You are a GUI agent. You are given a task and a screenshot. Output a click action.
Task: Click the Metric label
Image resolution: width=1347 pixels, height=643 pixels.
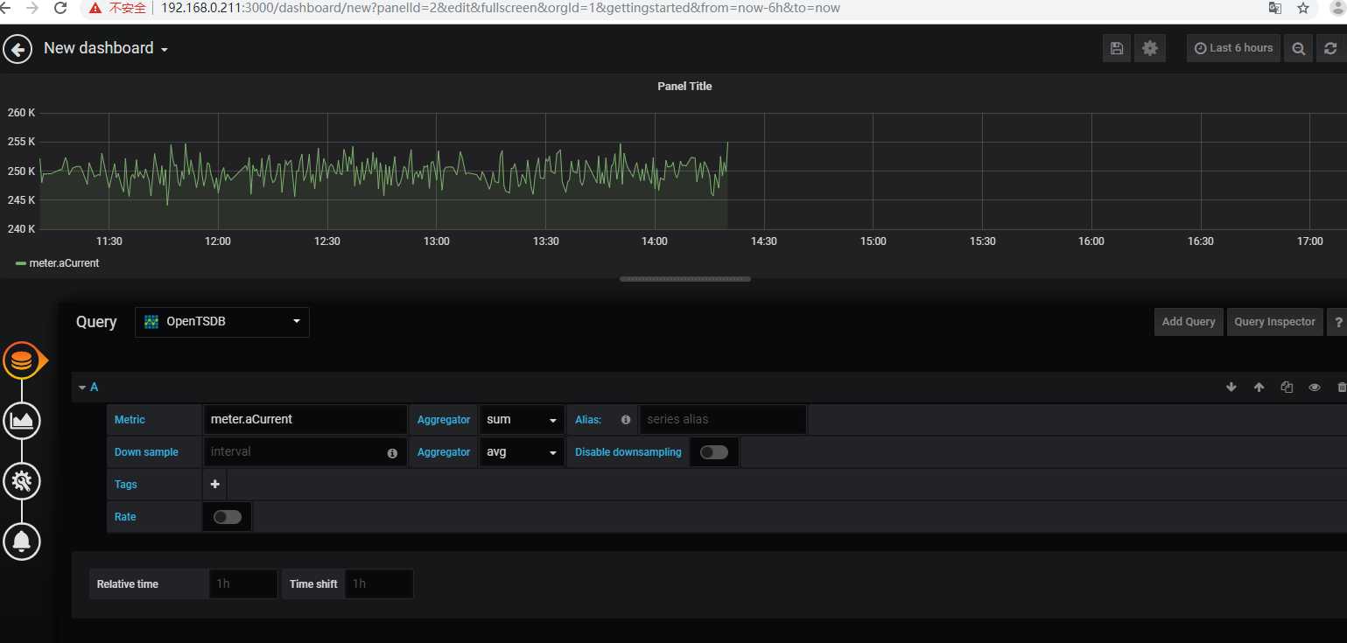(130, 420)
